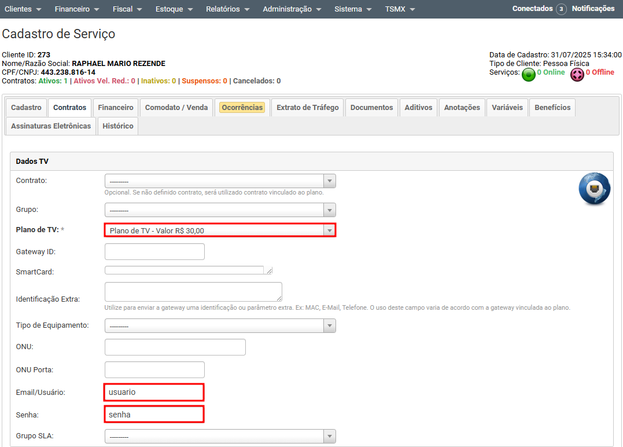The width and height of the screenshot is (623, 447).
Task: Click the Conectados counter badge
Action: [561, 9]
